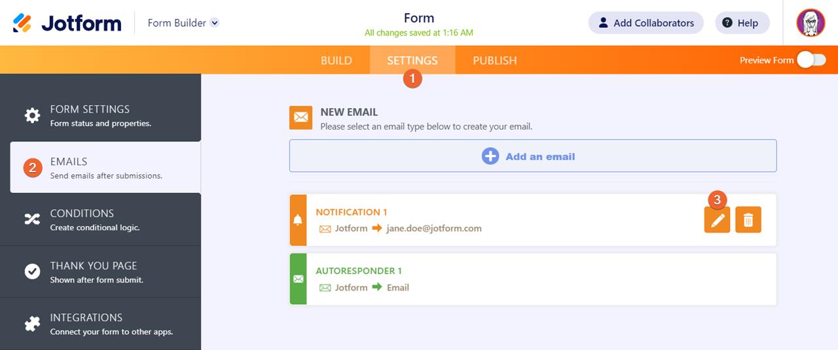Image resolution: width=838 pixels, height=350 pixels.
Task: Click the Thank You Page checkmark icon
Action: tap(32, 271)
